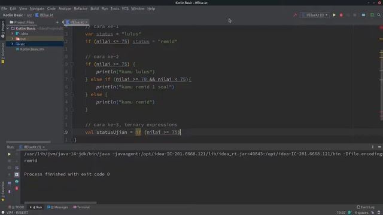Open the Refactor menu
Screen dimensions: 383x215
(x=80, y=8)
